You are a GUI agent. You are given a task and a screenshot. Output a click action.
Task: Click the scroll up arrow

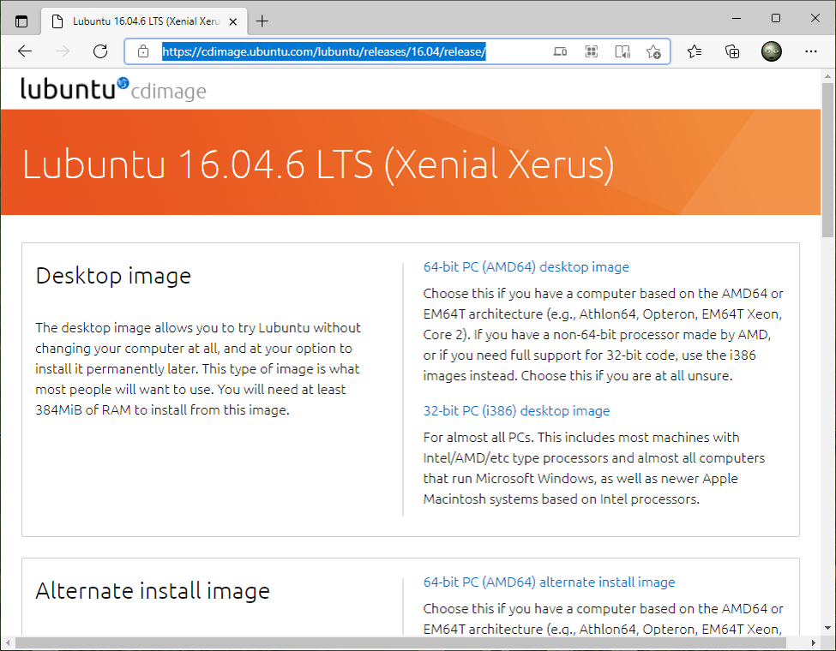tap(827, 76)
